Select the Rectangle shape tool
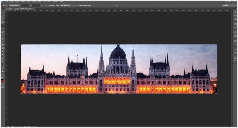Screen dimensions: 238x128 tap(2, 68)
